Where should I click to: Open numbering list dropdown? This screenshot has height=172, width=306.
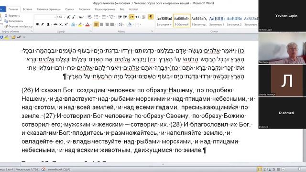coord(107,17)
